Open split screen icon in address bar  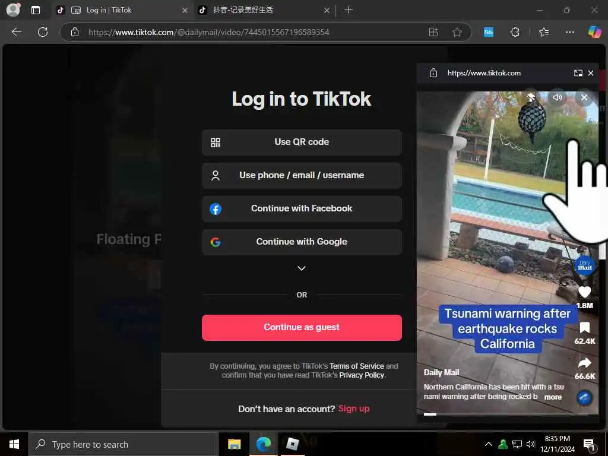tap(433, 32)
